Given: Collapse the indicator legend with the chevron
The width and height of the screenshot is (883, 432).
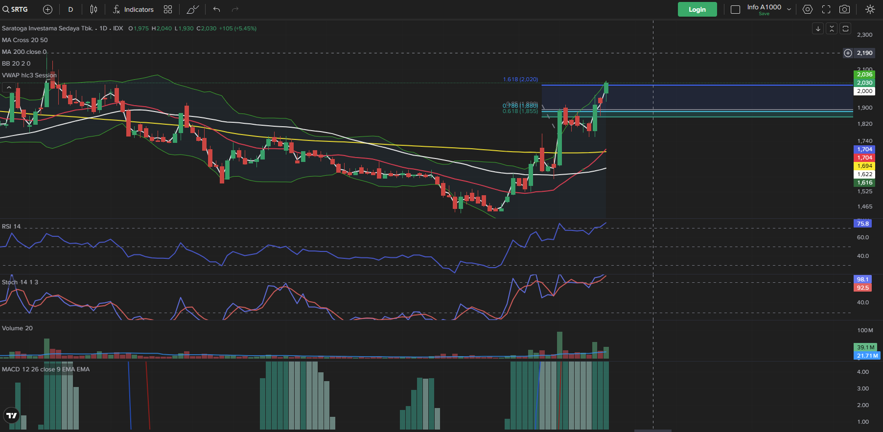Looking at the screenshot, I should tap(9, 88).
